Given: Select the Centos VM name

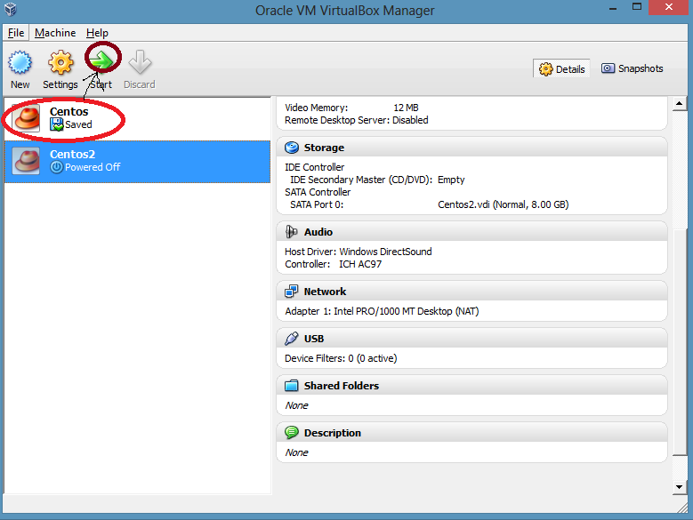Looking at the screenshot, I should point(69,112).
